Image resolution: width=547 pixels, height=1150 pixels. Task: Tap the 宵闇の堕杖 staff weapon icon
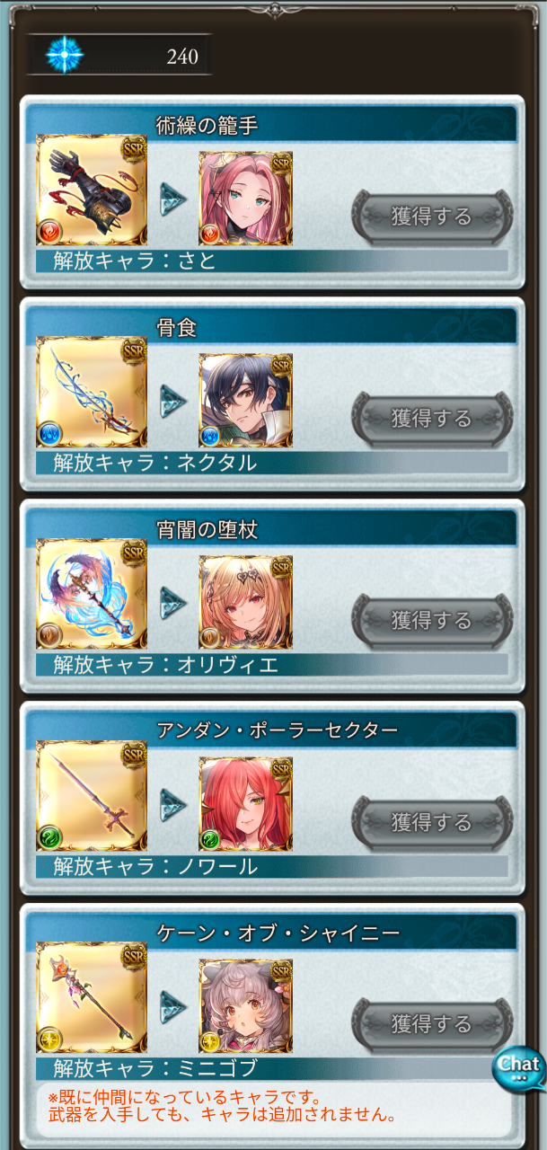(92, 595)
